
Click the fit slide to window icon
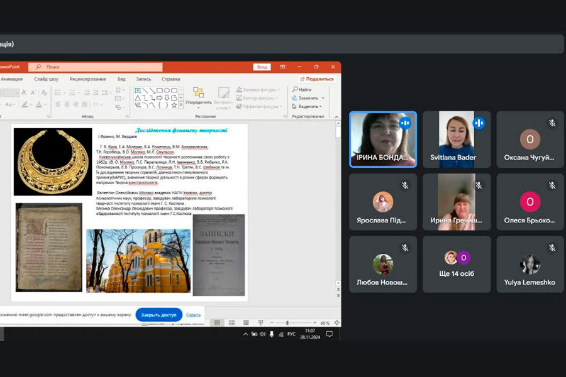pyautogui.click(x=336, y=322)
